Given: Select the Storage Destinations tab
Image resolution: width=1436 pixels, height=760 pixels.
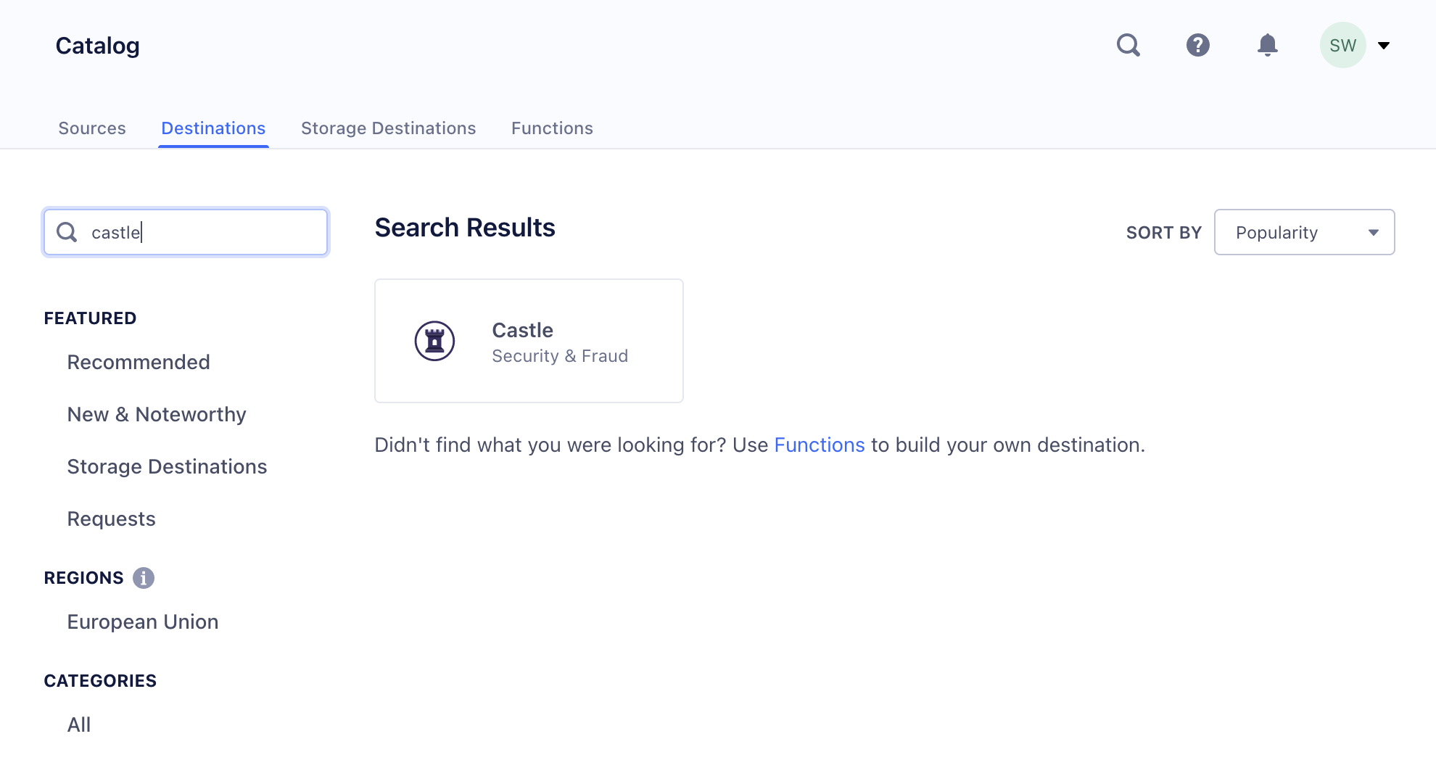Looking at the screenshot, I should pos(389,128).
